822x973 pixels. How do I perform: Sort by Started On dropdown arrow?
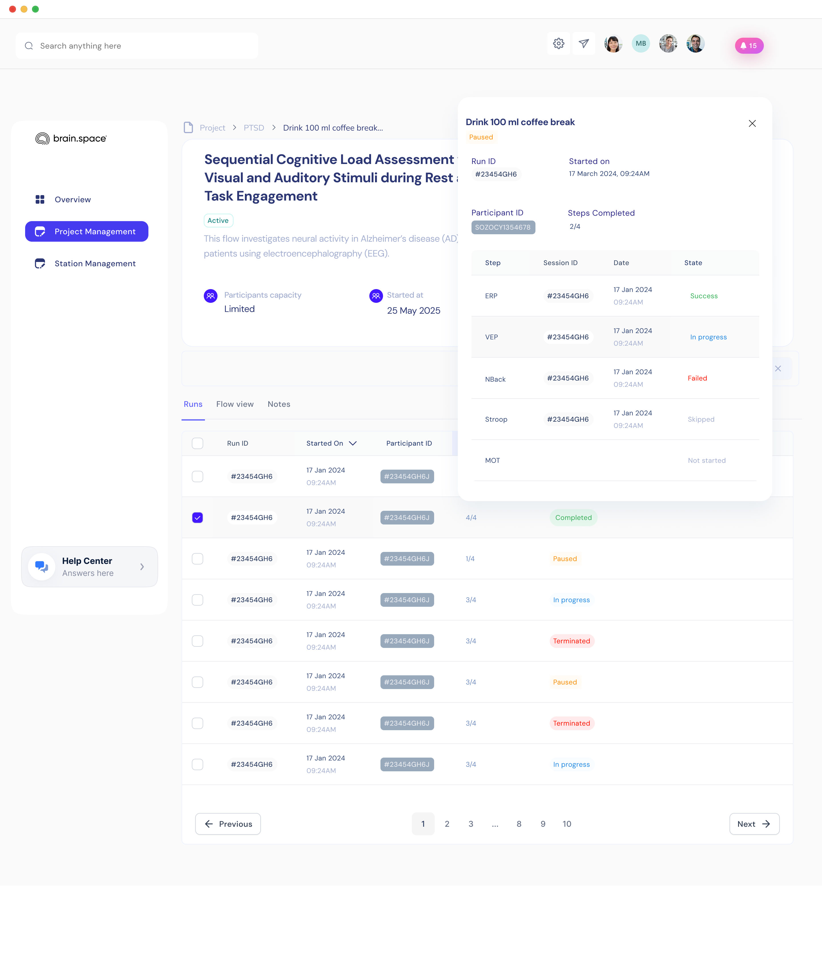[x=353, y=443]
